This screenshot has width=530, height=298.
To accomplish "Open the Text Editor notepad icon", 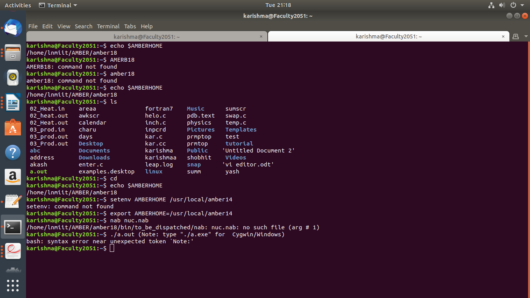I will tap(13, 201).
